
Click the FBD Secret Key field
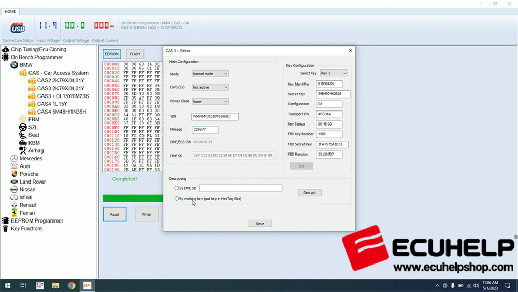click(332, 144)
